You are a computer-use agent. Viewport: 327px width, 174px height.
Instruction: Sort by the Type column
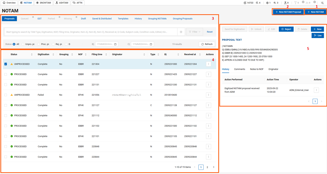tap(158, 54)
